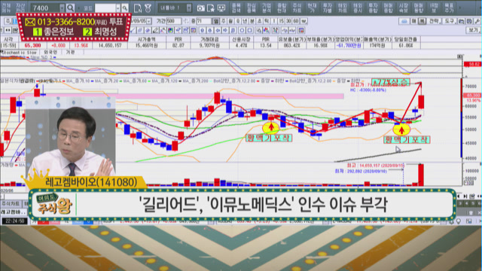Screen dimensions: 482x271
Task: Open the 내툴바 1 toolbar dropdown
Action: click(x=189, y=8)
